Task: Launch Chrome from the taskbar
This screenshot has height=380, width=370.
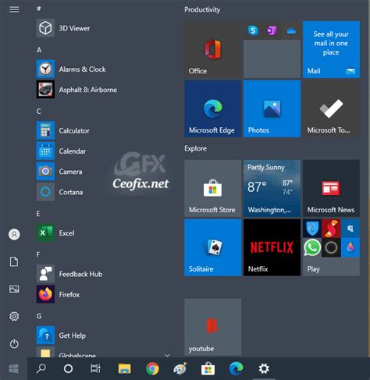Action: coord(152,368)
